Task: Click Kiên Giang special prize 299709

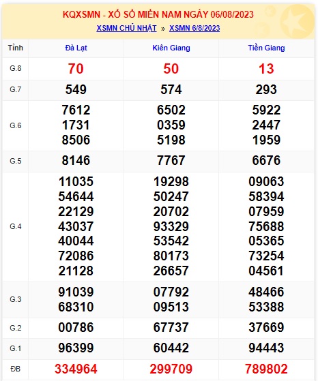Action: coord(171,369)
